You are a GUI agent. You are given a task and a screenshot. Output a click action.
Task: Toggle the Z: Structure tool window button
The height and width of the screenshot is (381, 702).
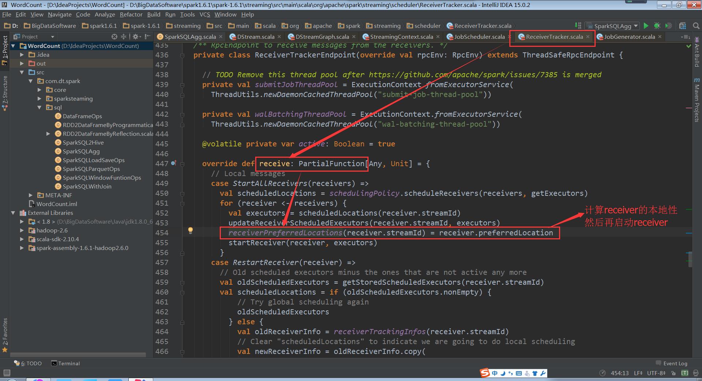tap(5, 93)
